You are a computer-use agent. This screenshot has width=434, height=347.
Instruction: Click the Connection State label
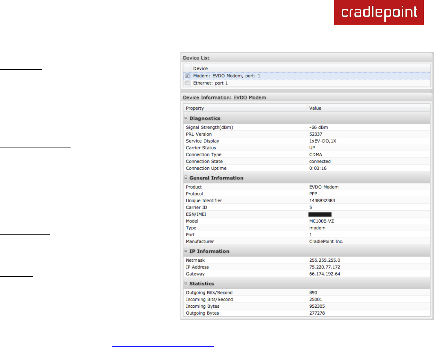(204, 161)
